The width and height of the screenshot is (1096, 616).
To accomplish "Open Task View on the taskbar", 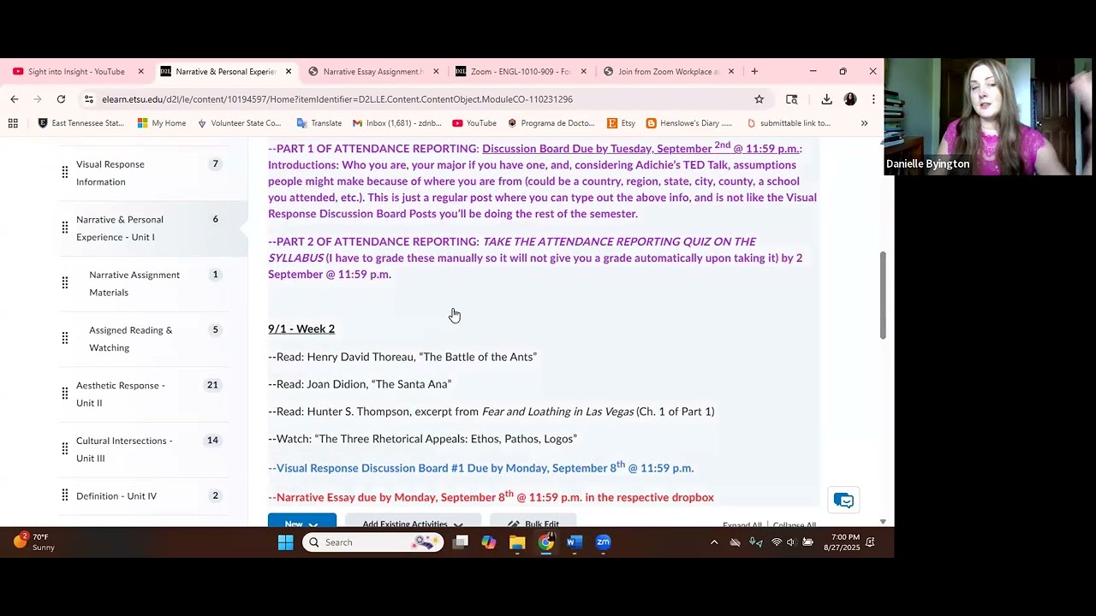I will 461,542.
